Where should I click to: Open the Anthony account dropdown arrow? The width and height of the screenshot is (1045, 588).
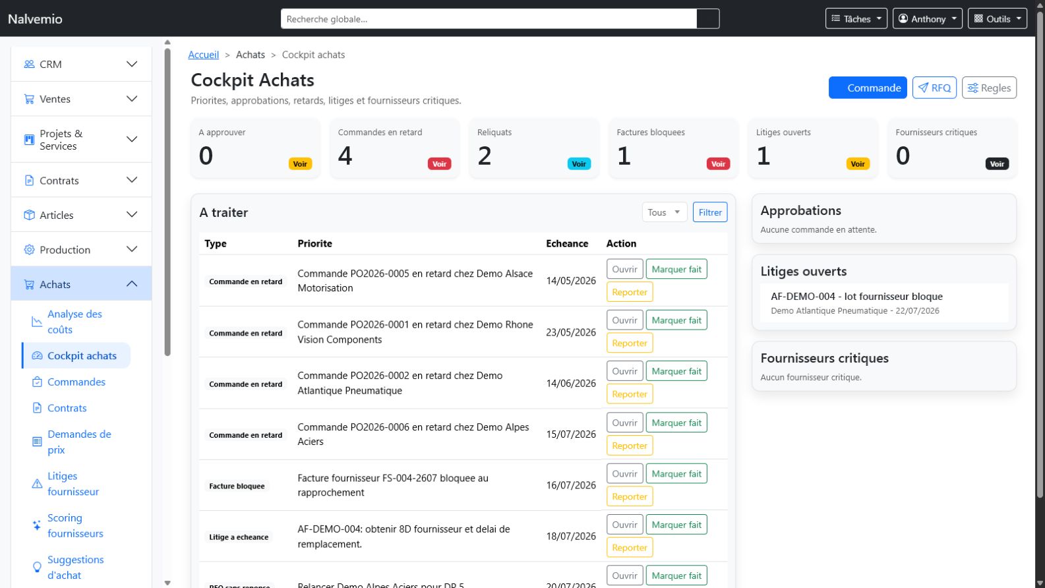click(954, 18)
